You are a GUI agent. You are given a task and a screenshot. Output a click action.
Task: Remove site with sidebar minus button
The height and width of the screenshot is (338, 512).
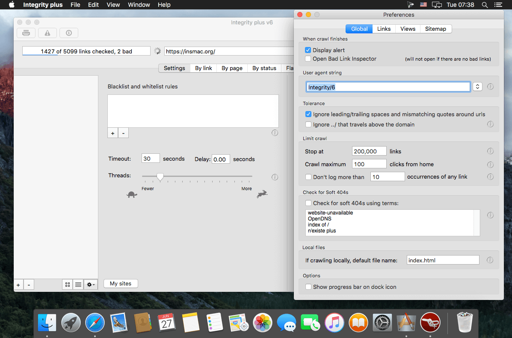[x=29, y=285]
